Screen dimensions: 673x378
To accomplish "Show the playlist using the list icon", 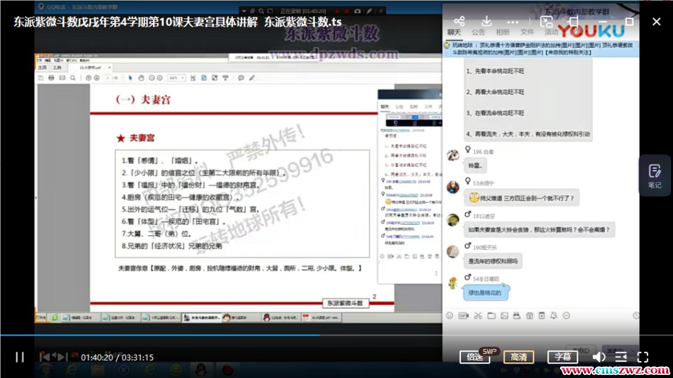I will (x=621, y=357).
